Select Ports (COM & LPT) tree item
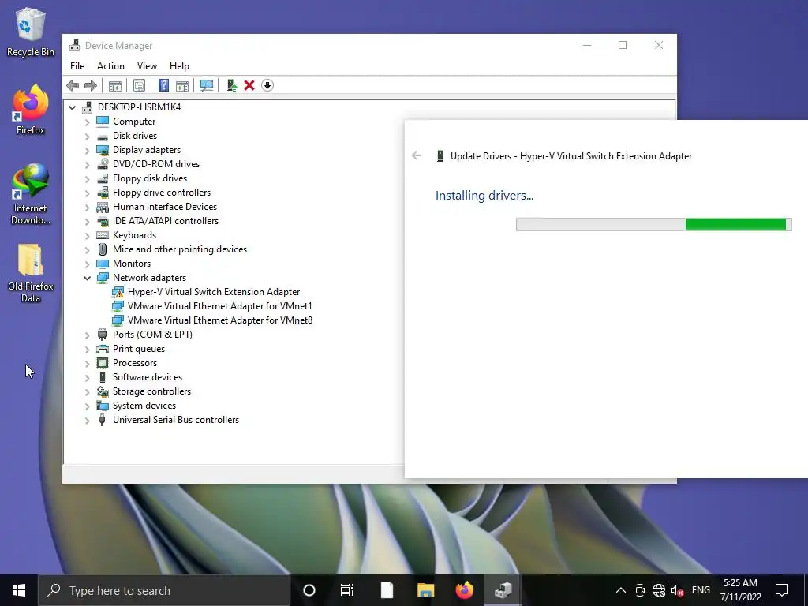 pos(152,335)
